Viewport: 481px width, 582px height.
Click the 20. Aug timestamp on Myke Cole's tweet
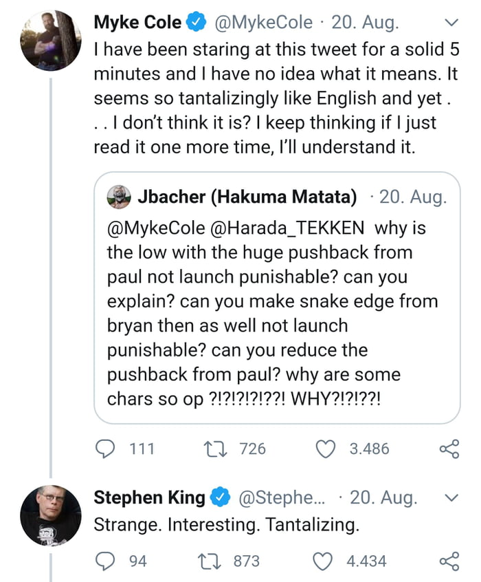click(x=367, y=21)
